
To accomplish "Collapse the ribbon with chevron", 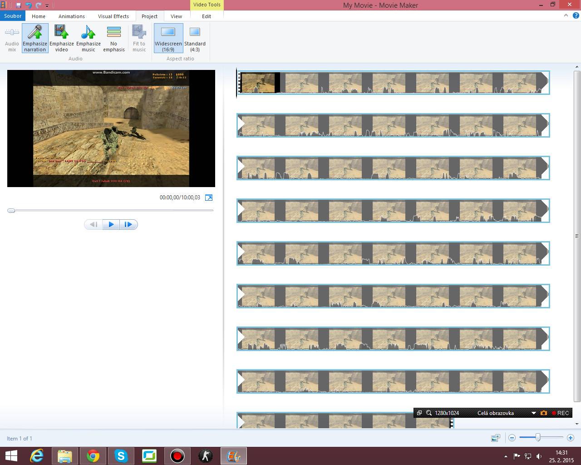I will [x=566, y=15].
